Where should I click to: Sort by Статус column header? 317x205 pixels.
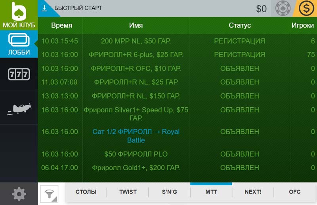[240, 25]
